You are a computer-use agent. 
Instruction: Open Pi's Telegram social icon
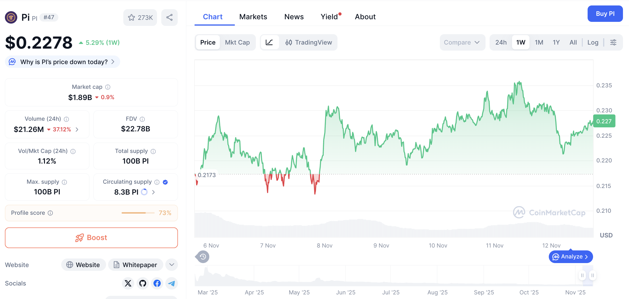tap(172, 283)
